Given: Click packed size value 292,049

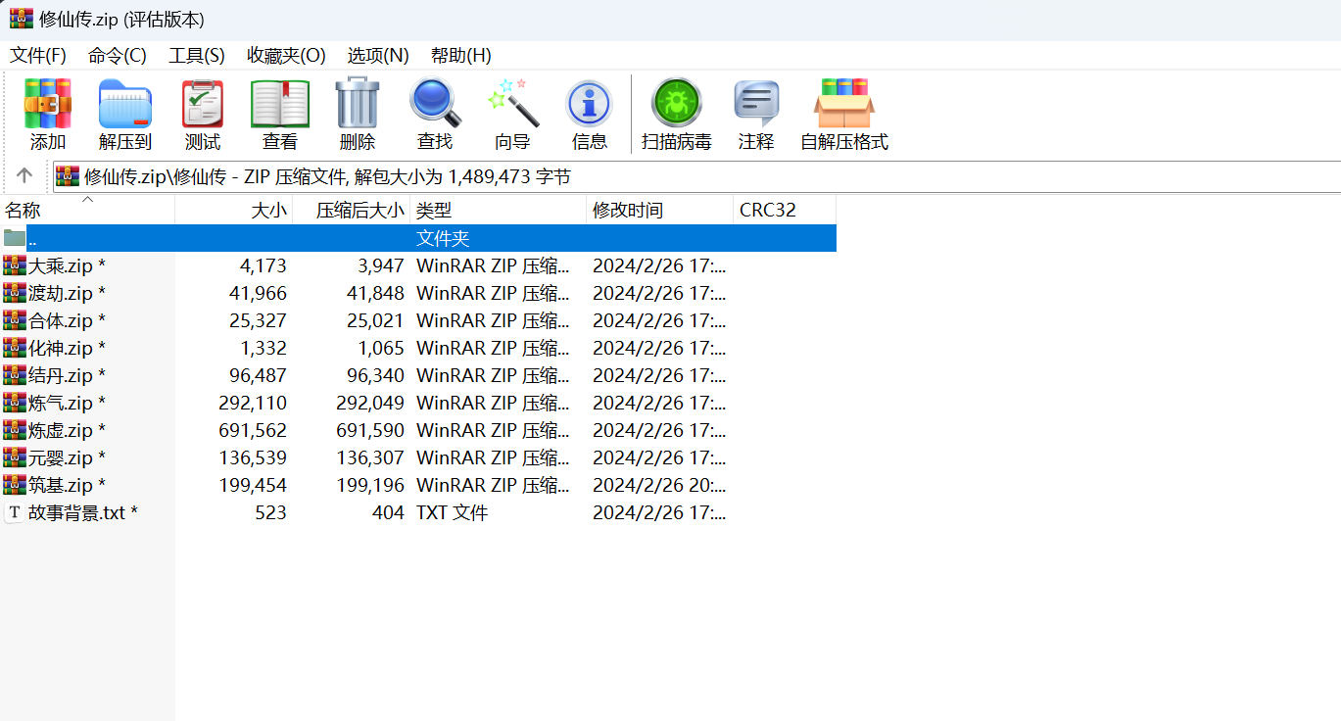Looking at the screenshot, I should (x=370, y=403).
